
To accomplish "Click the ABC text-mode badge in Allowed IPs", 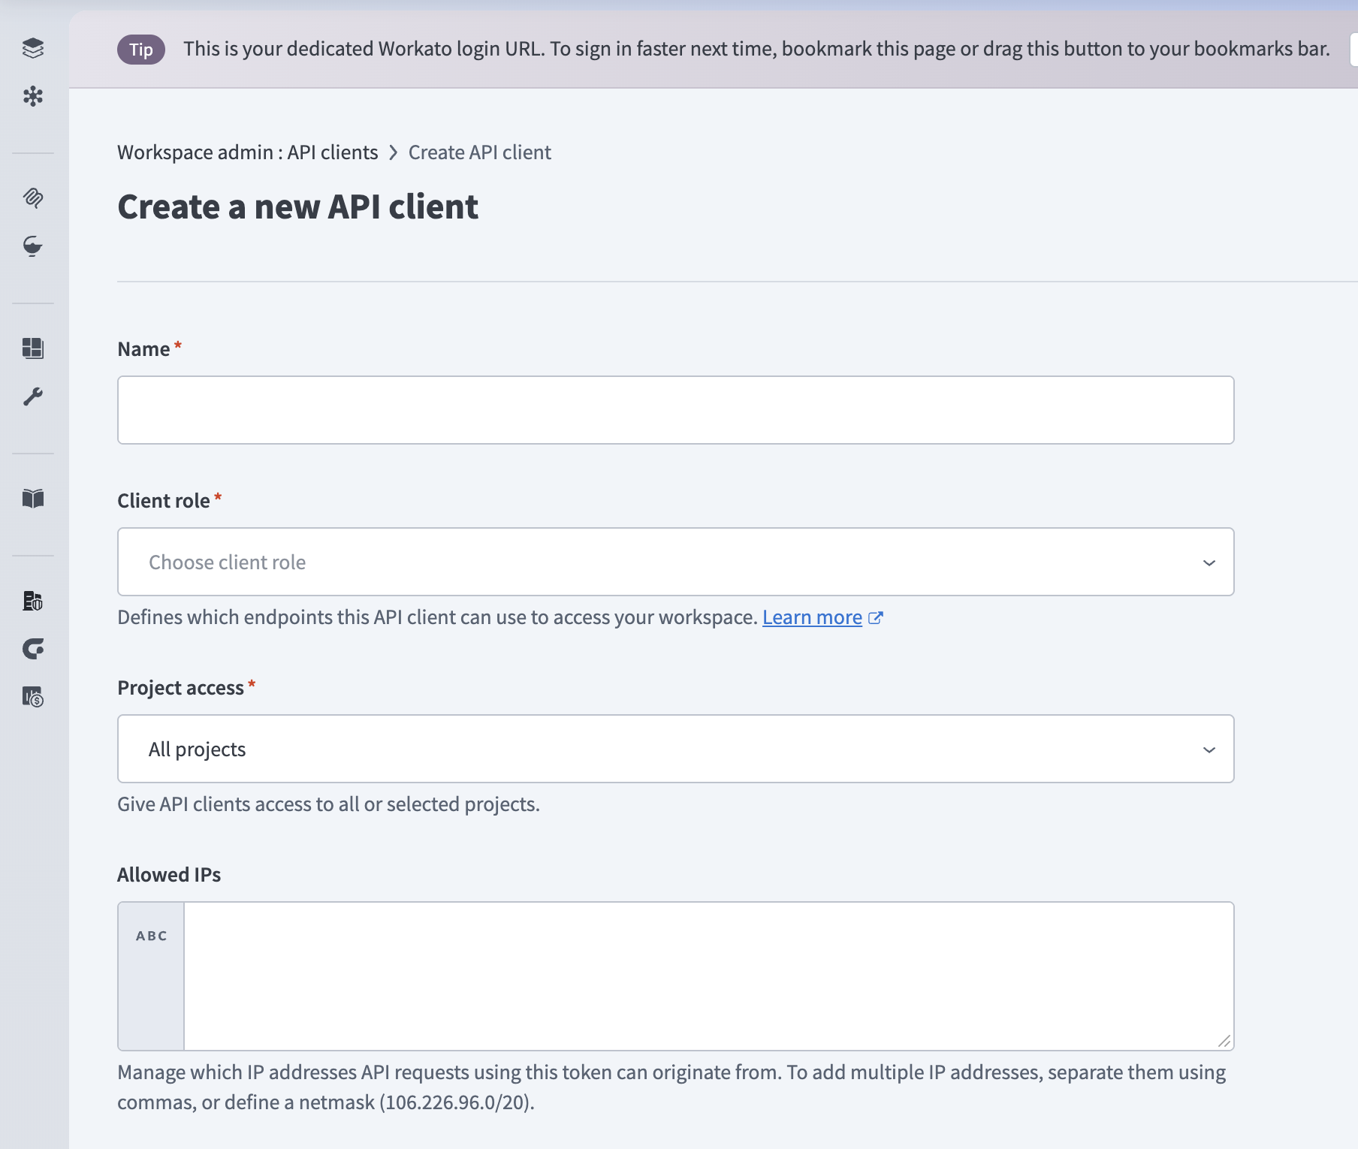I will [152, 936].
